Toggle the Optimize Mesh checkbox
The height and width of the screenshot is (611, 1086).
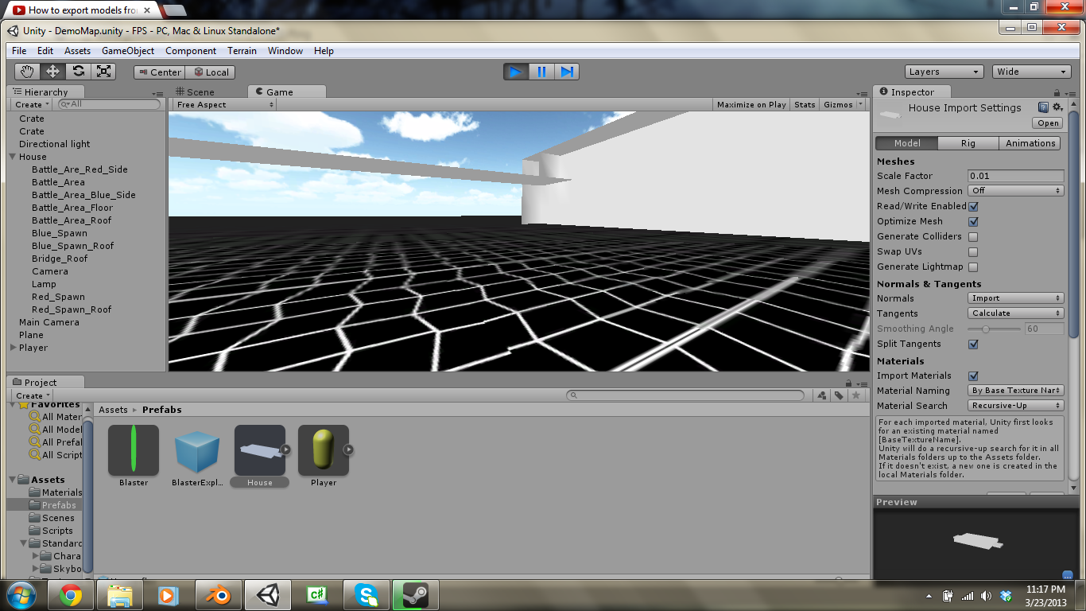(973, 221)
